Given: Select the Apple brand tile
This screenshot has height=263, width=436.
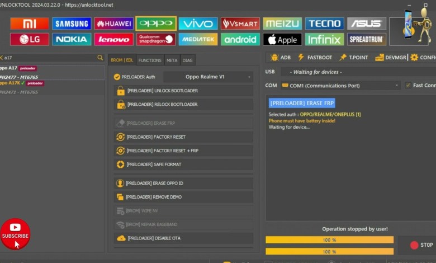Looking at the screenshot, I should (x=282, y=40).
